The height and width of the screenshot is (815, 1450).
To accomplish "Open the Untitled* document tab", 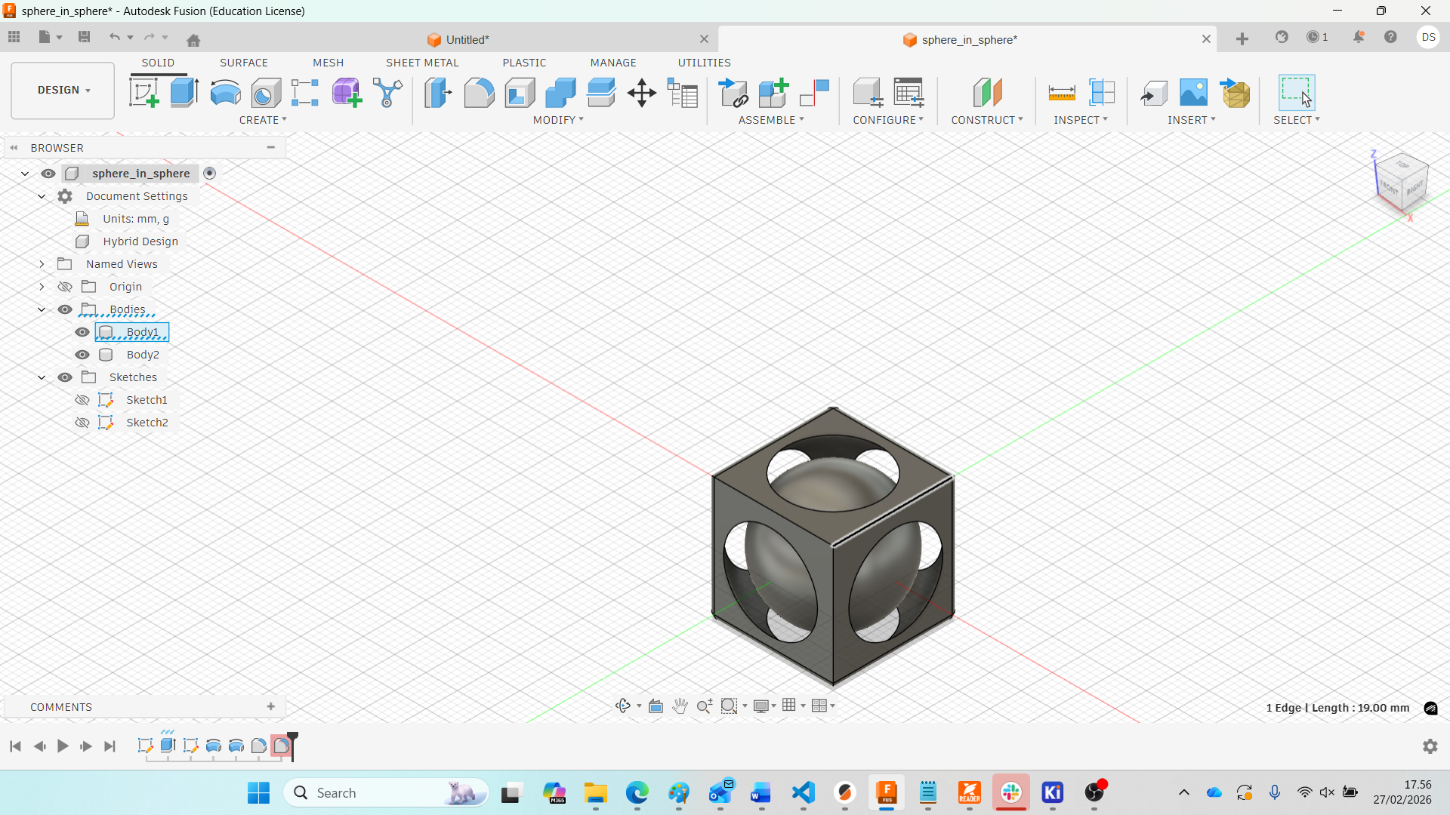I will pyautogui.click(x=467, y=39).
